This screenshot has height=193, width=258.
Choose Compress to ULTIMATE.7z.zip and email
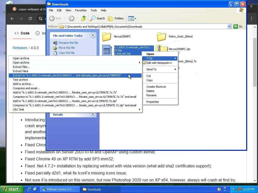tap(75, 105)
